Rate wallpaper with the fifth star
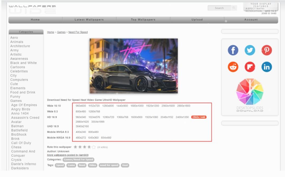This screenshot has height=177, width=285. [x=94, y=147]
